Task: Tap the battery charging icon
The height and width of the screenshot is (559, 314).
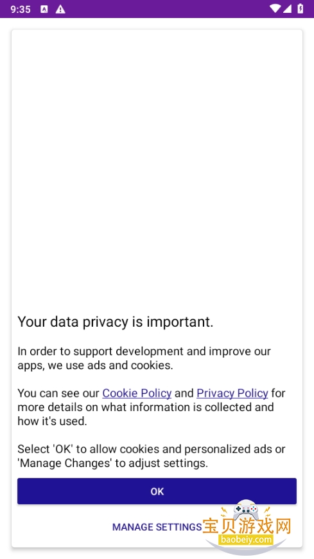Action: point(301,8)
